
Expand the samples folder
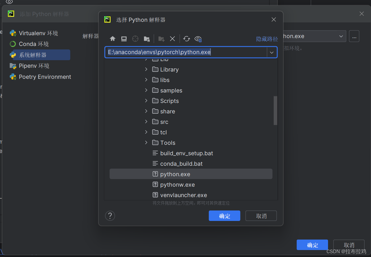pyautogui.click(x=146, y=90)
